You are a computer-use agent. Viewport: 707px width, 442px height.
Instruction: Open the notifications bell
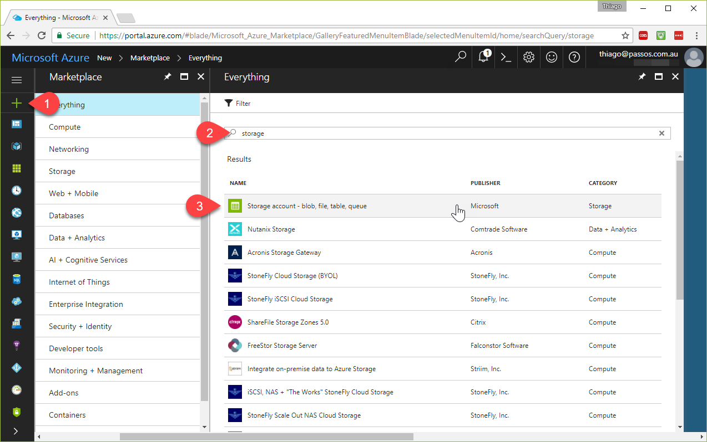(483, 57)
